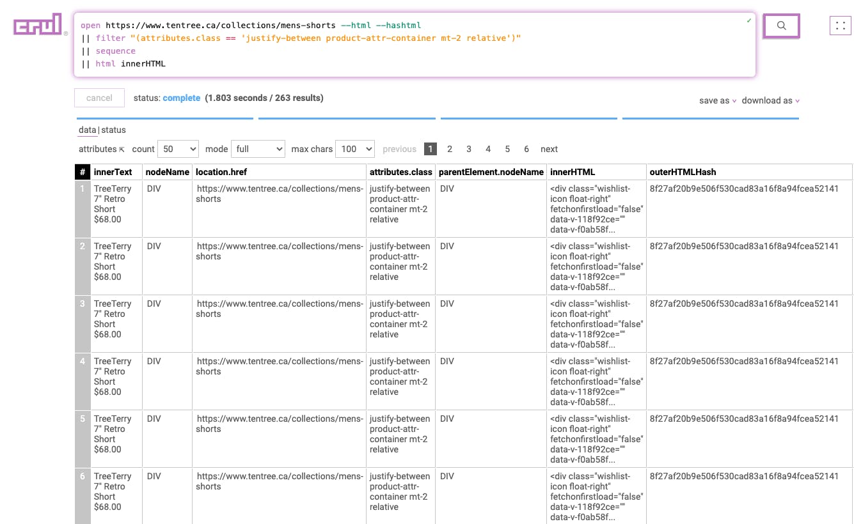Go to results page 3
Screen dimensions: 854x524
(469, 149)
